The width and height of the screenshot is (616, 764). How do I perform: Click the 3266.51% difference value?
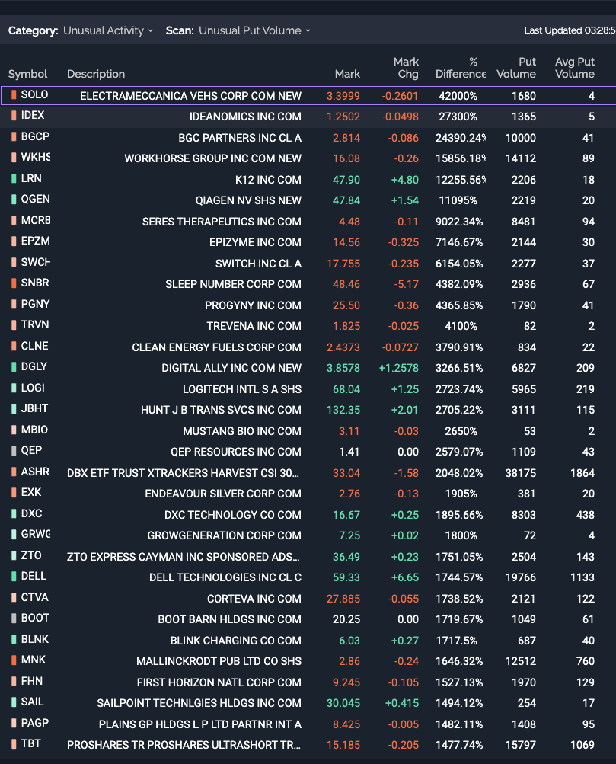point(459,369)
